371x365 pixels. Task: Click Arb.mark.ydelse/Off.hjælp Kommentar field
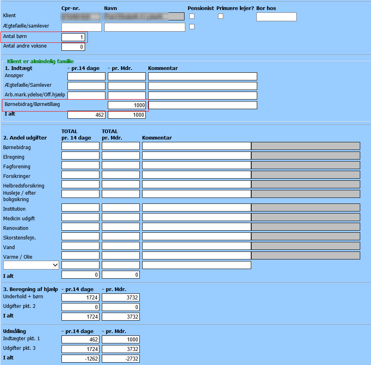click(x=202, y=96)
